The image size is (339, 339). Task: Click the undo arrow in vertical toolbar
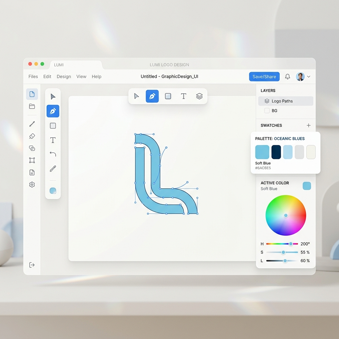[53, 154]
